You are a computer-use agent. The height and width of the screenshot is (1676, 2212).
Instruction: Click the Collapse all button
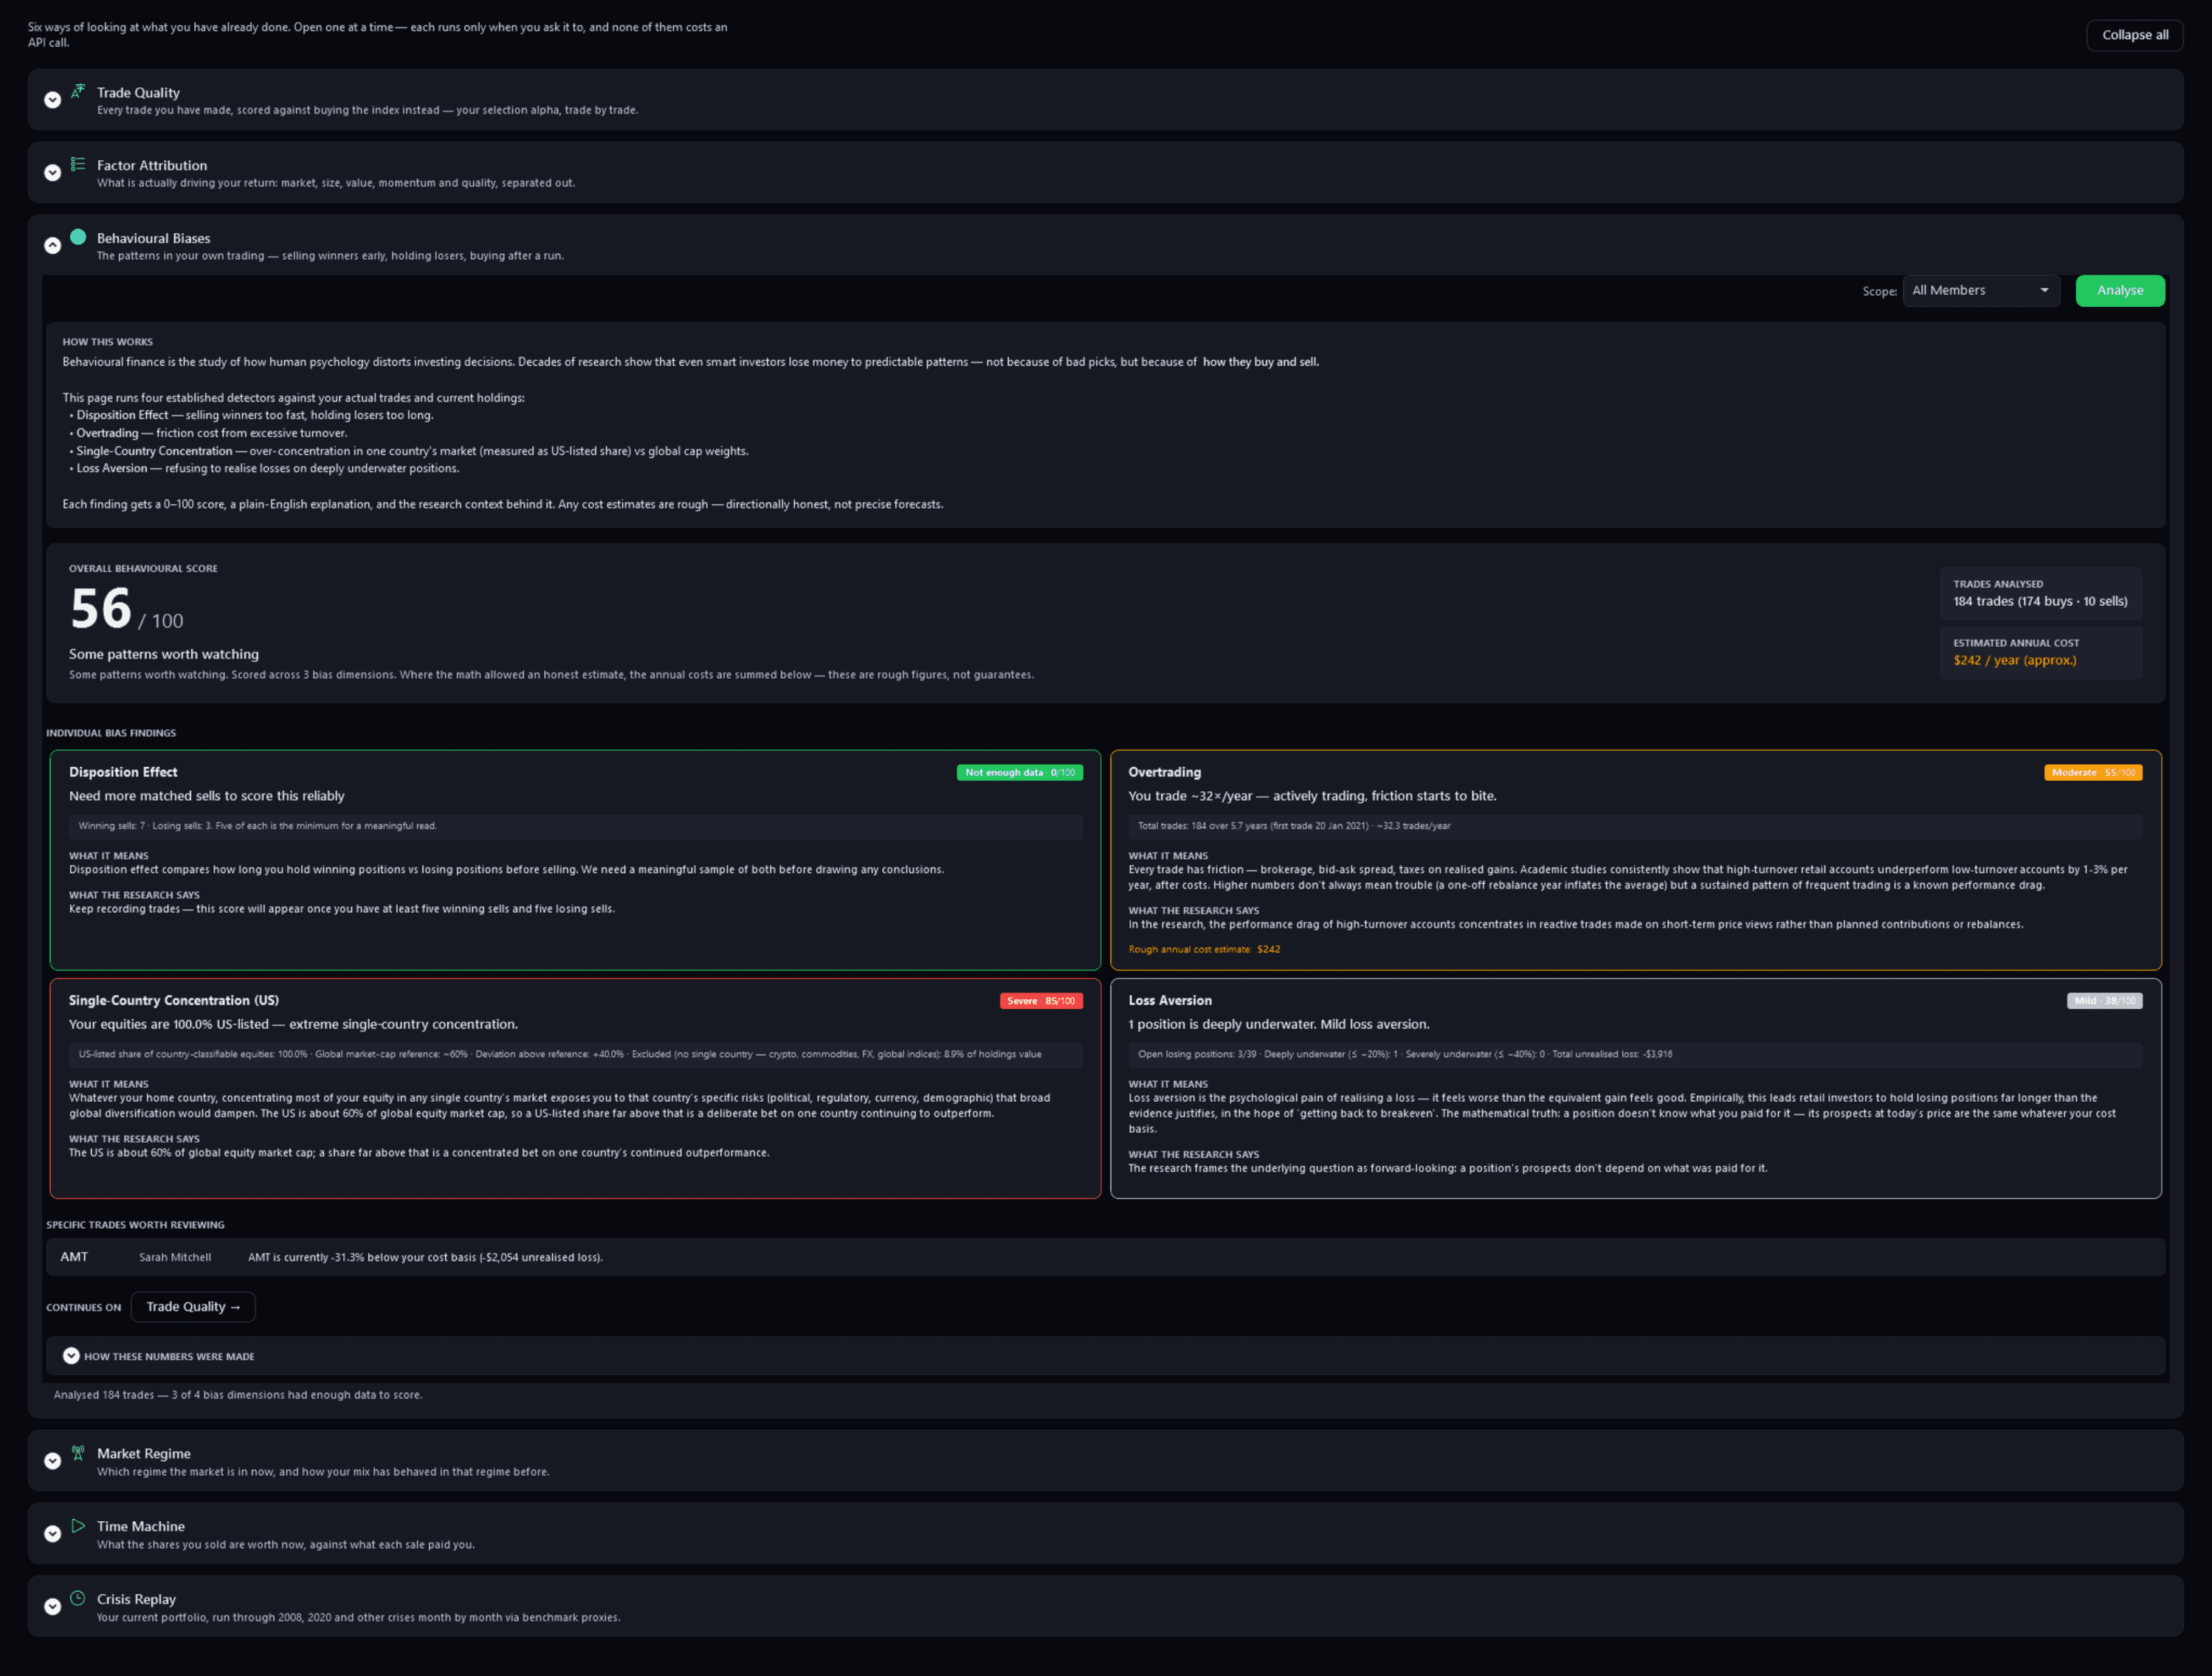pos(2135,35)
